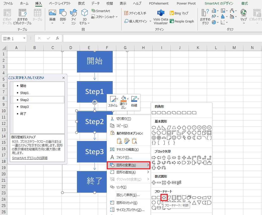Click inside the formula bar
Image resolution: width=262 pixels, height=215 pixels.
pos(162,38)
